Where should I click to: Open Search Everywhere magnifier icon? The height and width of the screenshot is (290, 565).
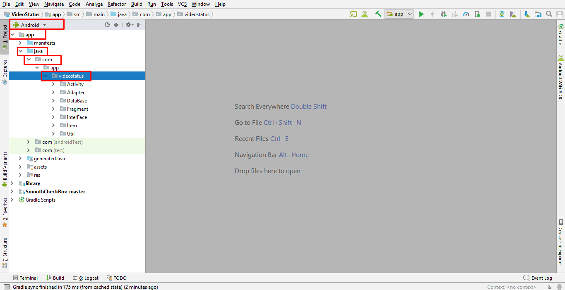[549, 14]
